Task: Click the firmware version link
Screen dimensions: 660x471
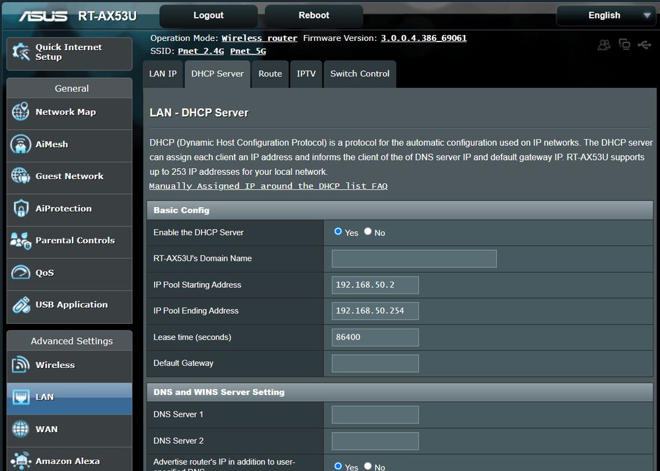Action: tap(423, 38)
